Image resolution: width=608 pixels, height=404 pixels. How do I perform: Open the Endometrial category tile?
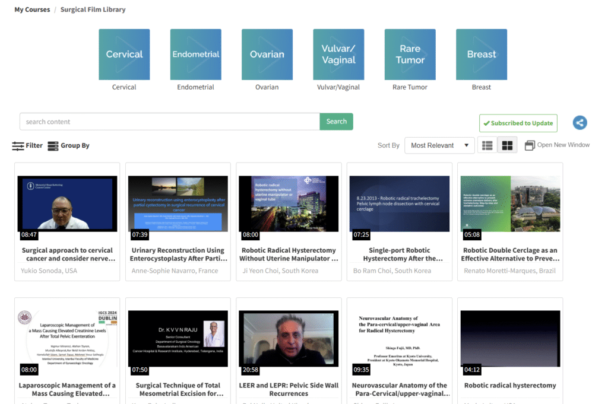coord(195,55)
